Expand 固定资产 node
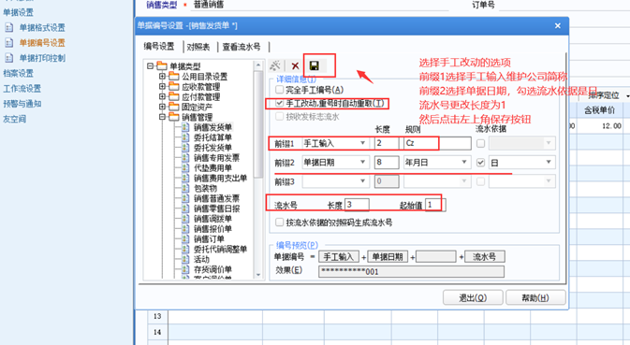Screen dimensions: 630x345 click(162, 107)
